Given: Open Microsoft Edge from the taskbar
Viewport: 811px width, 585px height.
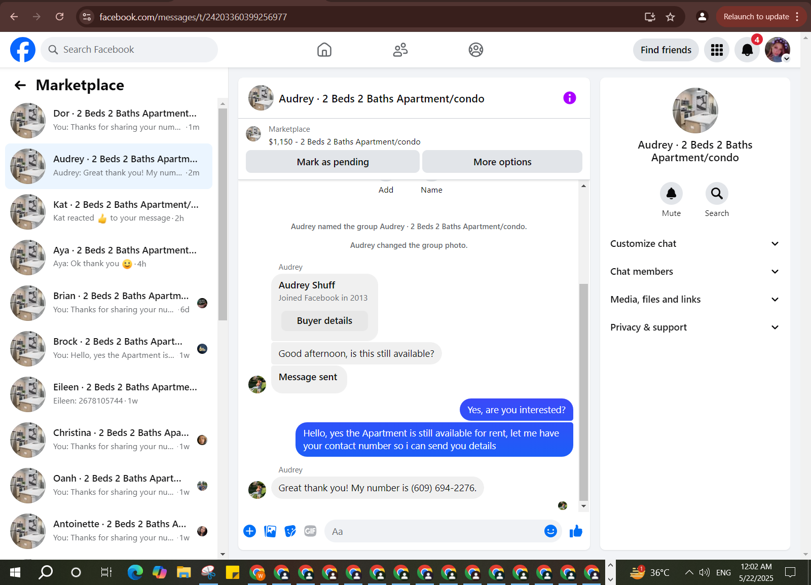Looking at the screenshot, I should tap(135, 572).
